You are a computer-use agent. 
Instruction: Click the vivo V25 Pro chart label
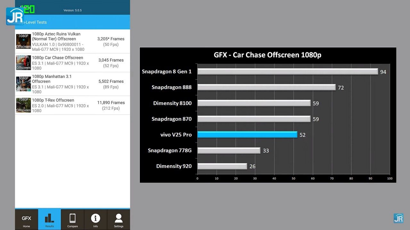tap(176, 134)
